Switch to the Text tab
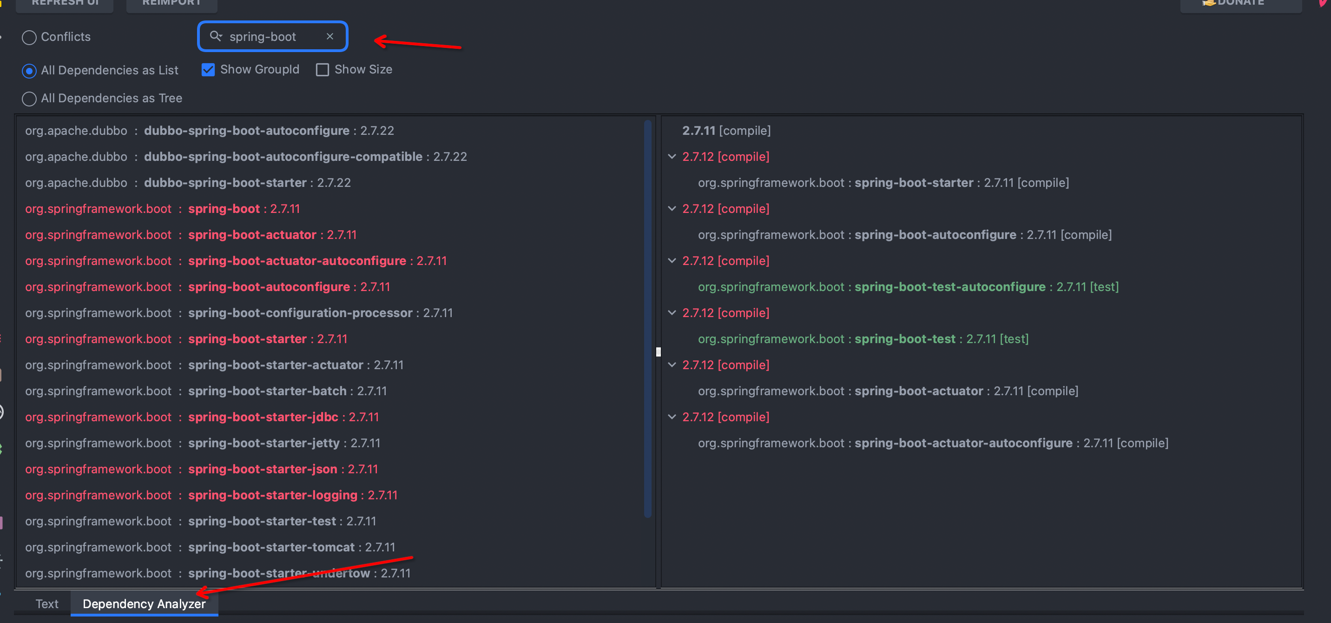Viewport: 1331px width, 623px height. (x=46, y=603)
